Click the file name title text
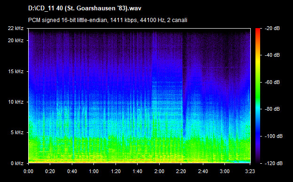The width and height of the screenshot is (293, 182). (x=85, y=8)
